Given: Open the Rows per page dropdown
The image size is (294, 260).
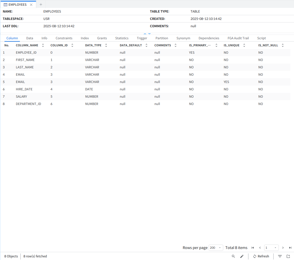Looking at the screenshot, I should 216,248.
